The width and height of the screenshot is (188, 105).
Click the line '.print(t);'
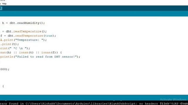9,44
